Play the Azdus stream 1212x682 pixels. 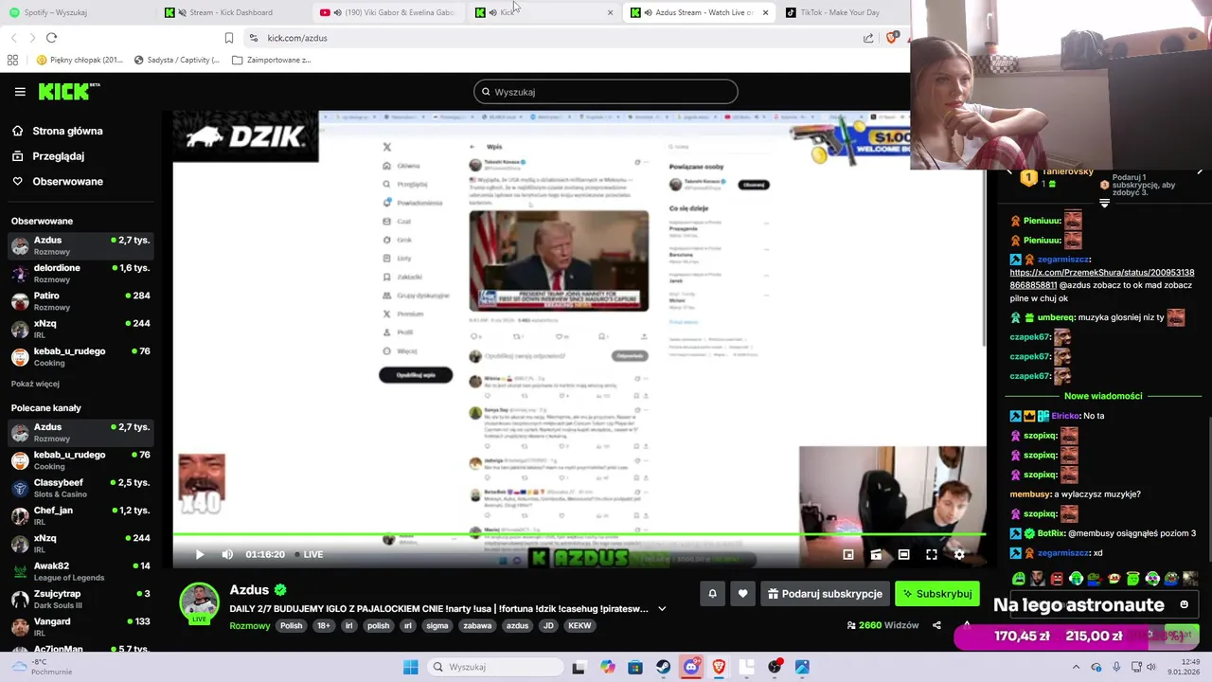200,554
